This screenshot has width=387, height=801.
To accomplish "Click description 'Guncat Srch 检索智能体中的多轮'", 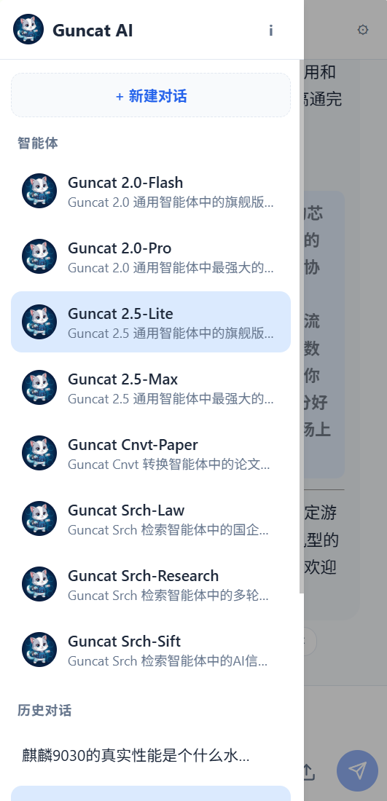I will [x=168, y=596].
